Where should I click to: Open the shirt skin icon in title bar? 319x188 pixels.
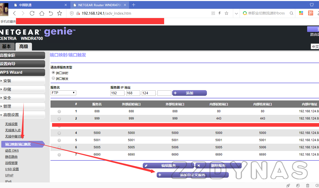[x=312, y=5]
